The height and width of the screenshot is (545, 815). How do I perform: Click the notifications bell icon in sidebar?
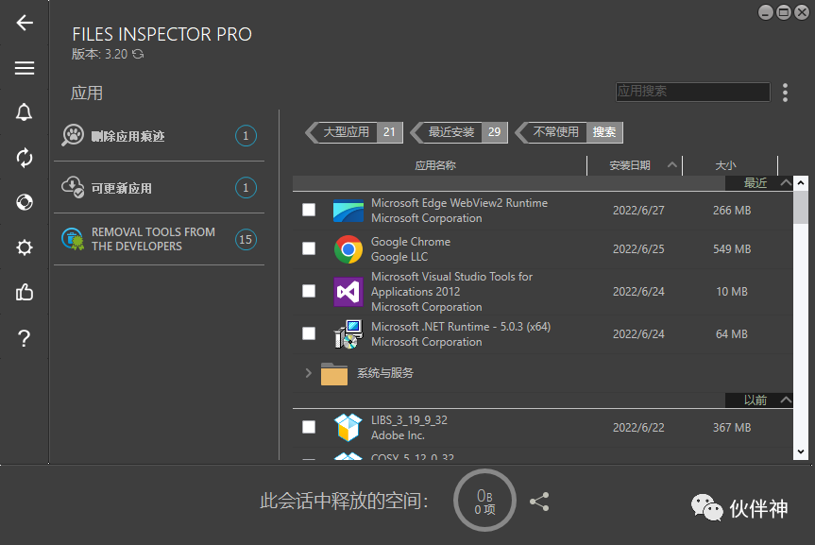[24, 112]
